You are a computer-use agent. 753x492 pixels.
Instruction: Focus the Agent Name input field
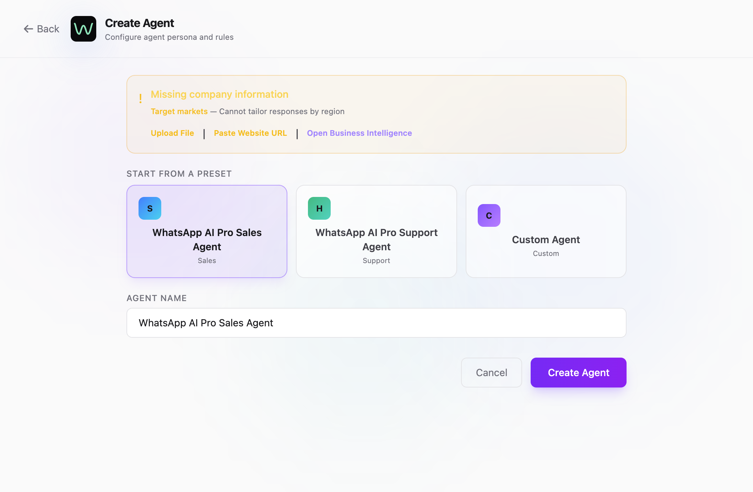[376, 323]
